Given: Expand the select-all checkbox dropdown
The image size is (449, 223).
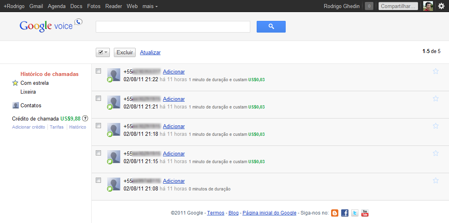Looking at the screenshot, I should click(x=106, y=52).
